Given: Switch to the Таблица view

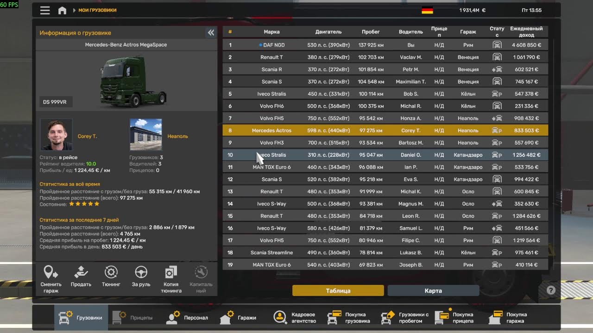Looking at the screenshot, I should (338, 290).
